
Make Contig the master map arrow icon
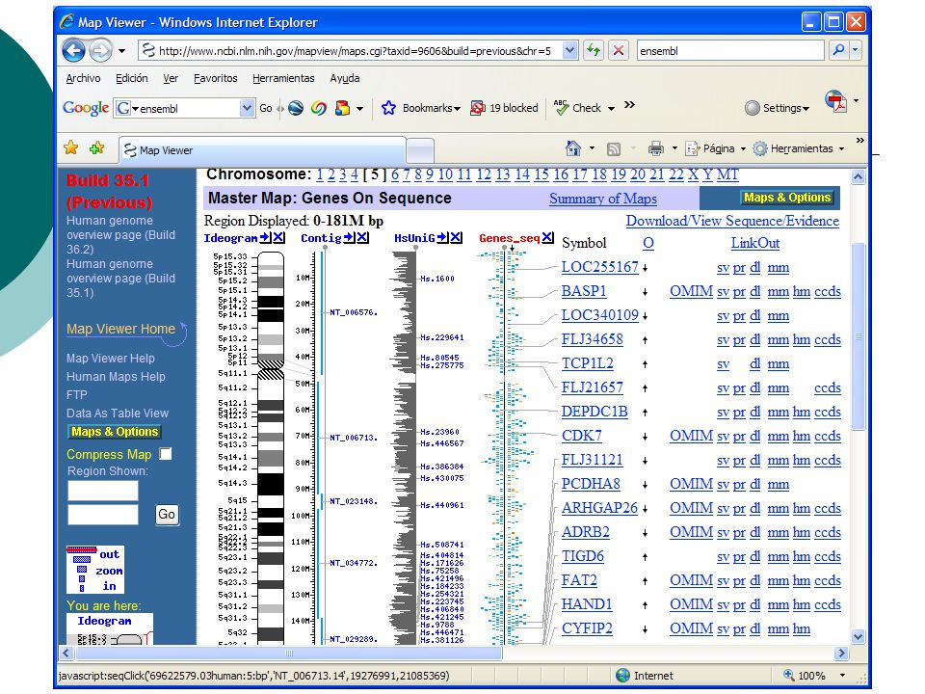point(349,237)
